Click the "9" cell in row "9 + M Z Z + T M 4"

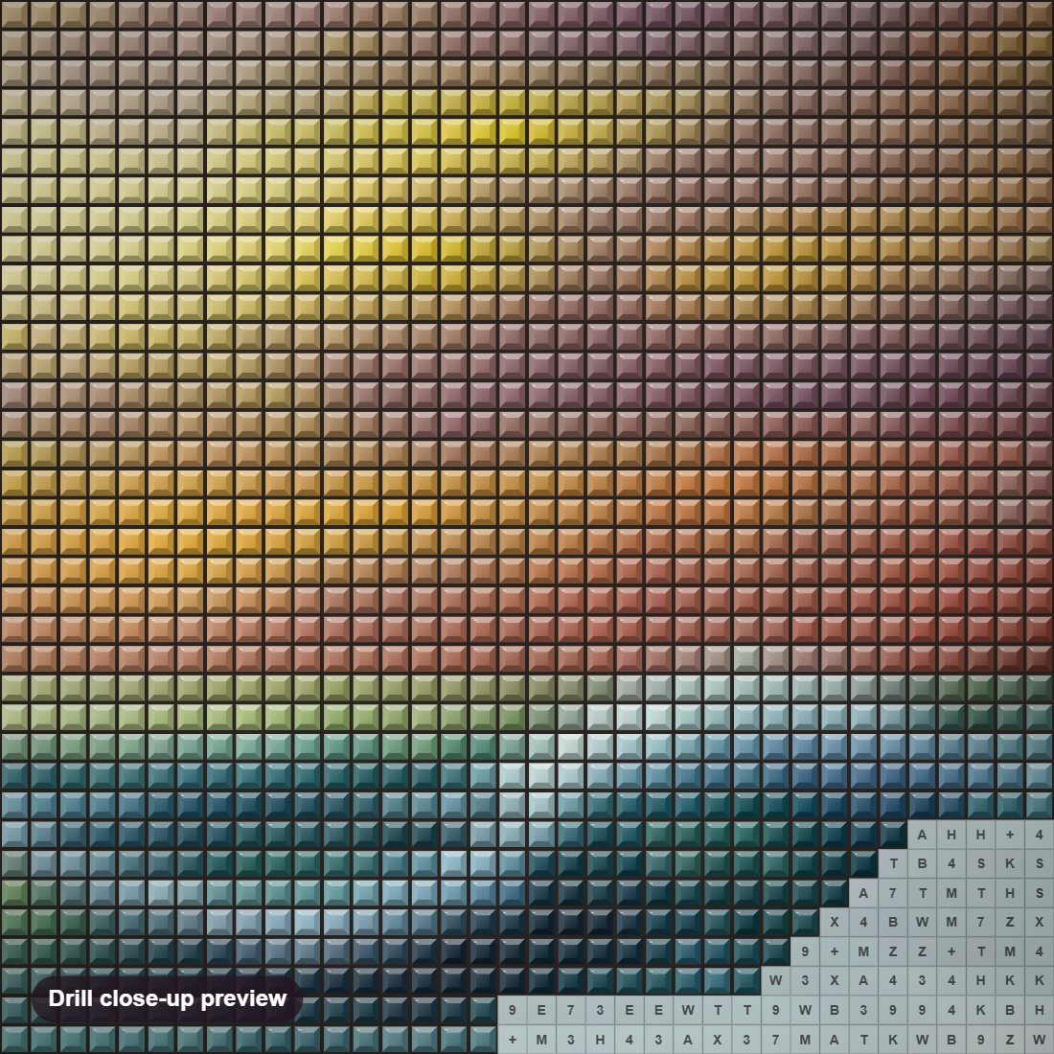click(805, 951)
